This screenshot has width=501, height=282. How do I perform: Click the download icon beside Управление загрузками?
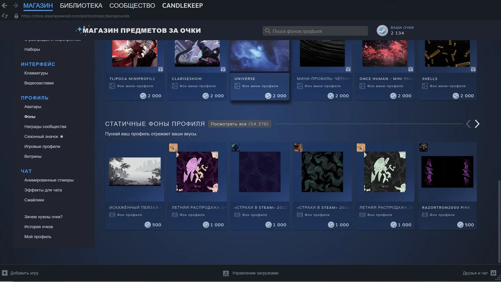[x=226, y=273]
